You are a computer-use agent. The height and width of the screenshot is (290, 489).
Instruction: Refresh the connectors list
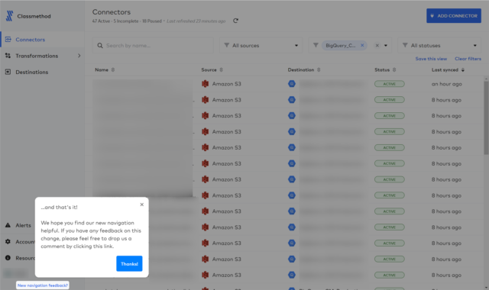236,21
